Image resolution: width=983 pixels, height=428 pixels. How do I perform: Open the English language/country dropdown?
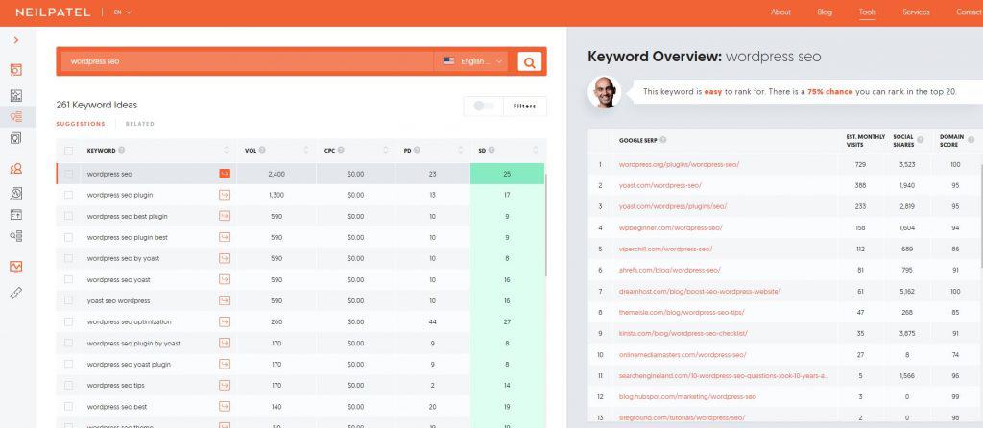pos(470,61)
